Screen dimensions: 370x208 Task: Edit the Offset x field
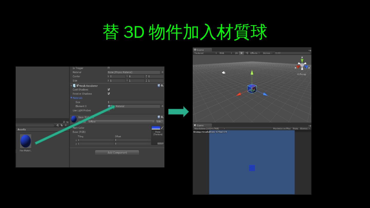coord(133,140)
